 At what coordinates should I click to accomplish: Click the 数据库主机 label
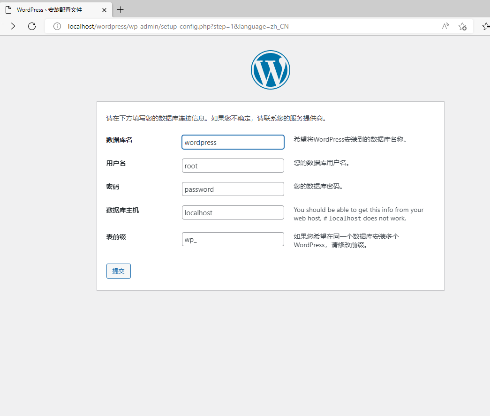point(122,210)
